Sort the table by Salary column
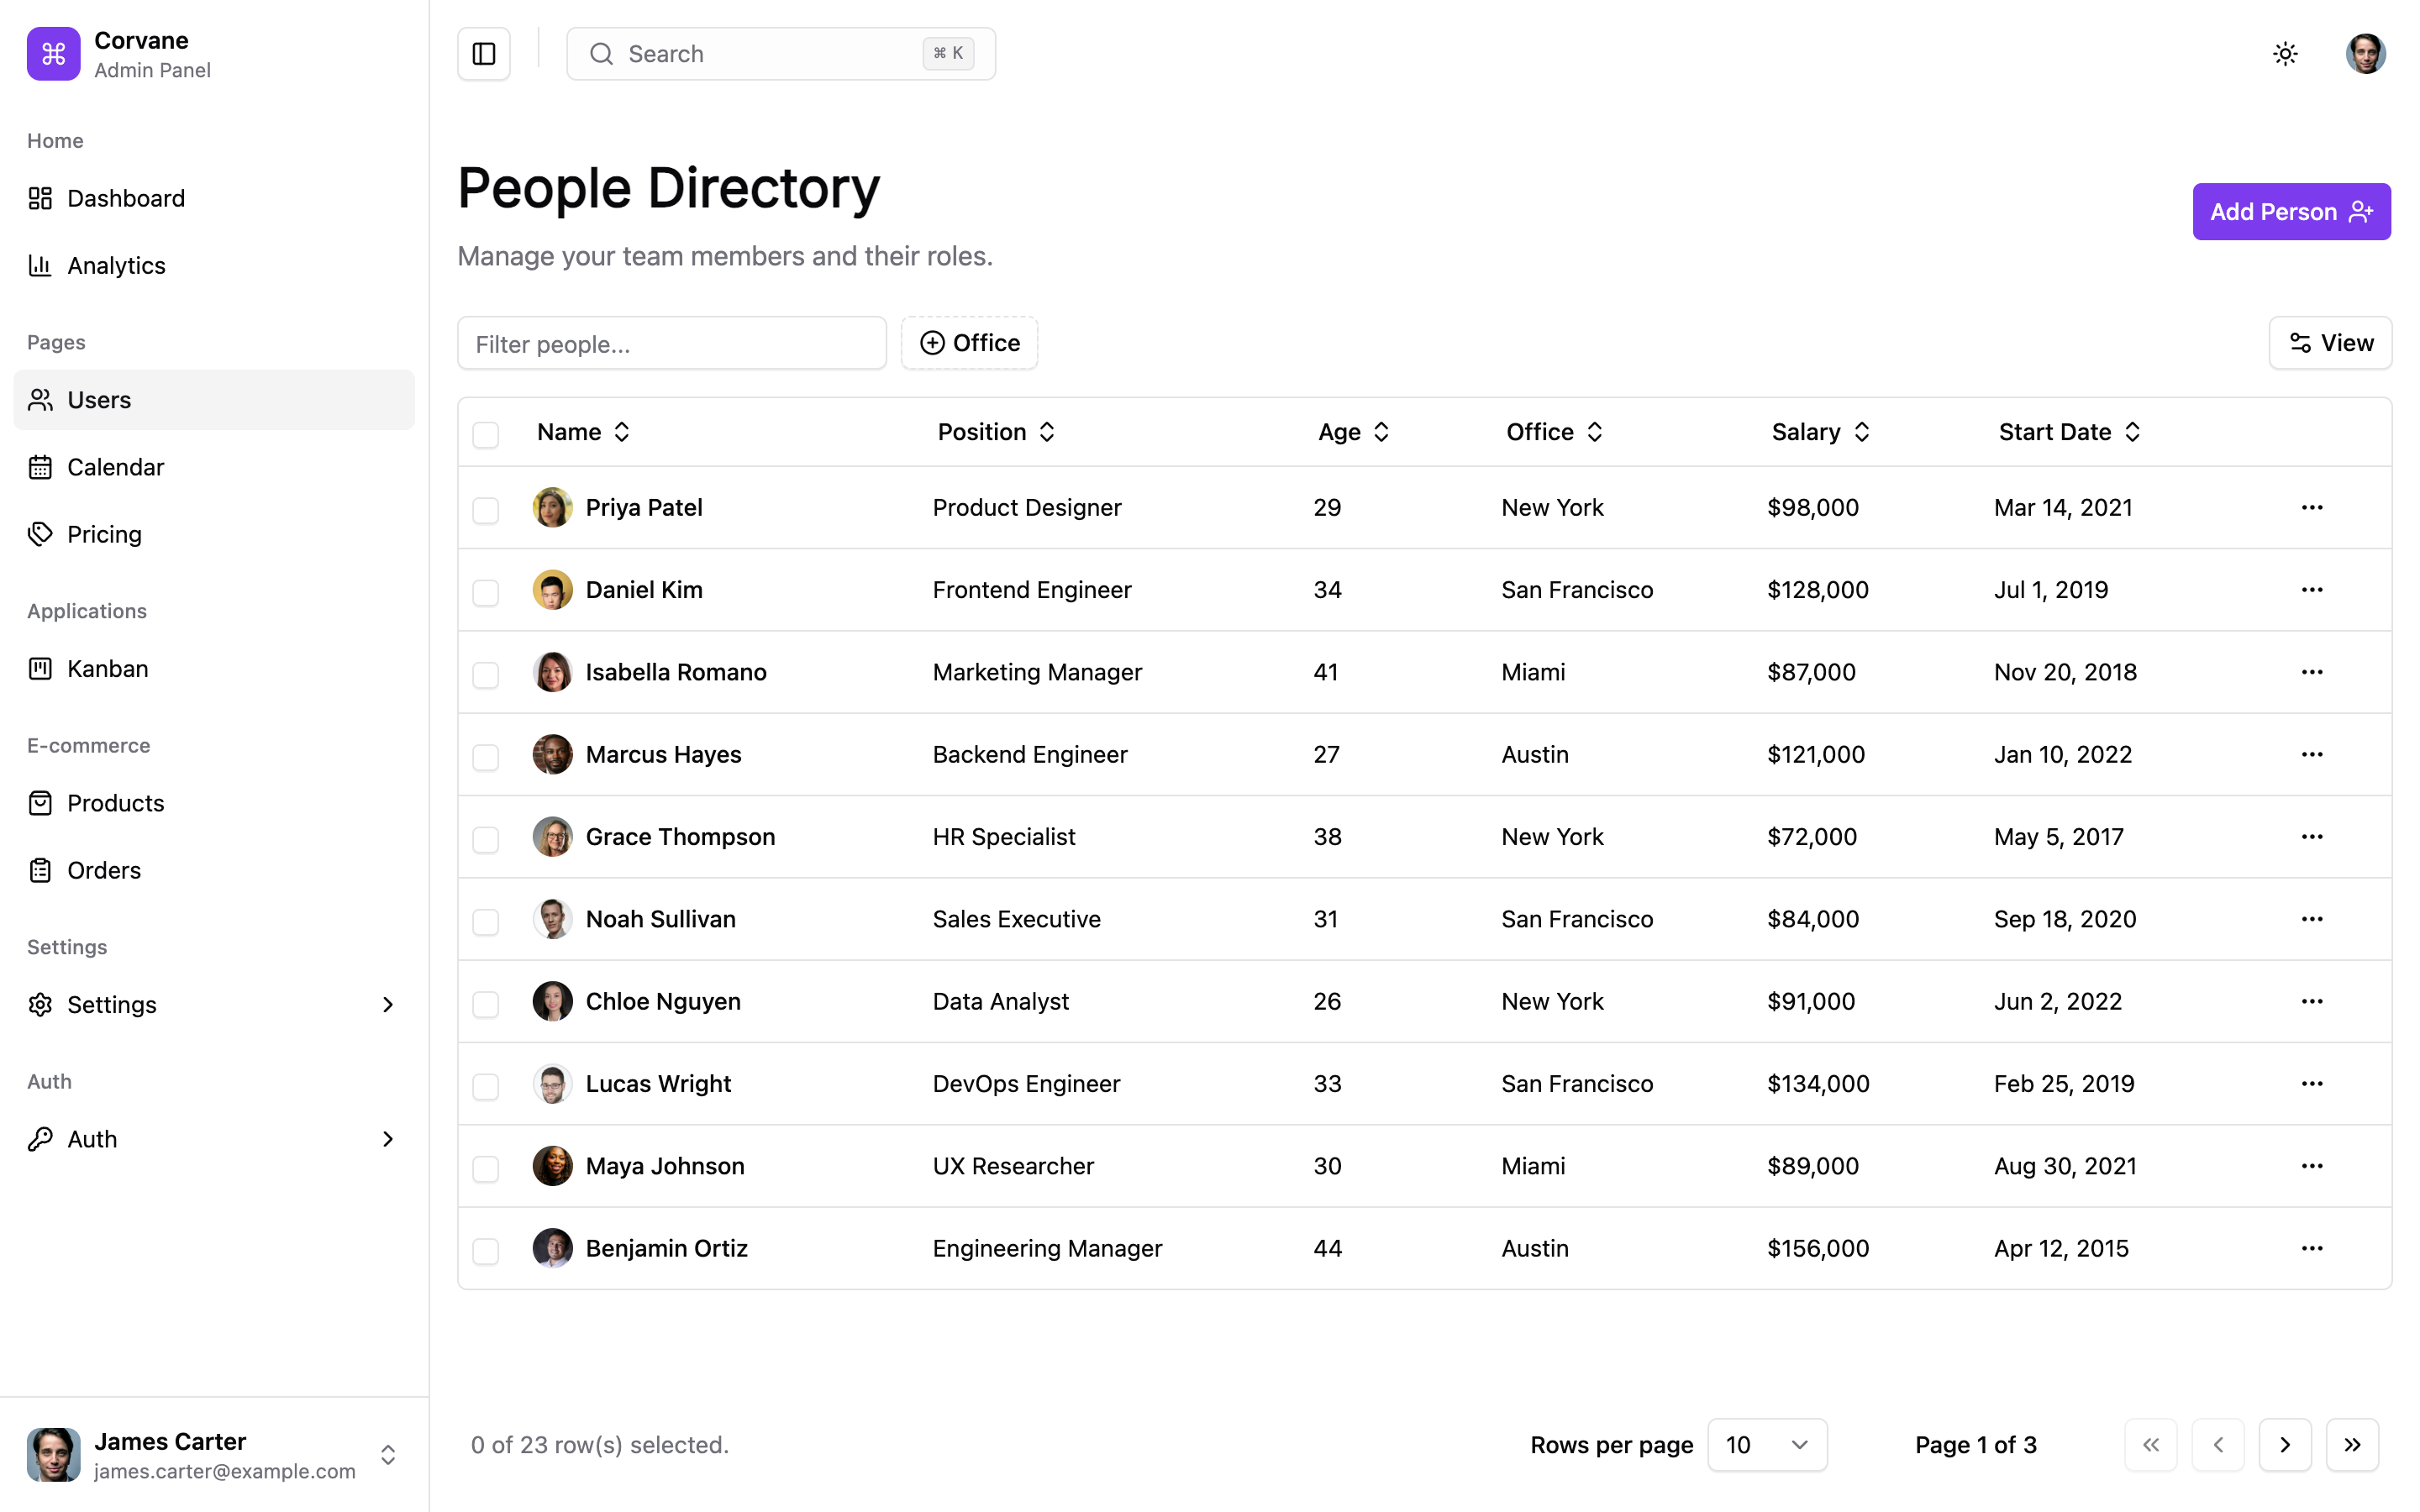This screenshot has width=2420, height=1512. 1821,432
